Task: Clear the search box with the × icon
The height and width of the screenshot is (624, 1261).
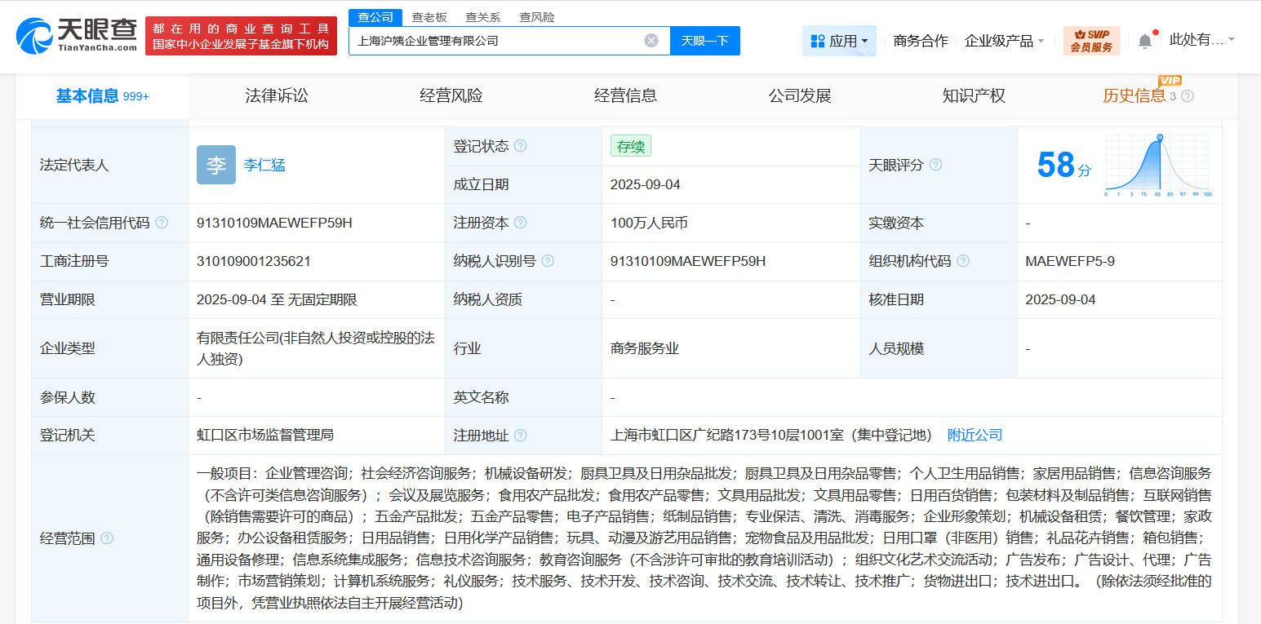Action: 650,40
